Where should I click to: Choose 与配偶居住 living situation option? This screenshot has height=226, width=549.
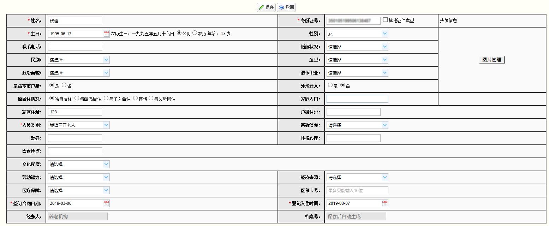pos(77,99)
